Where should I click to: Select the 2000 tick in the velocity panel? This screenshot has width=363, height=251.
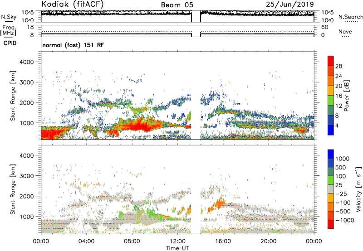[x=27, y=196]
